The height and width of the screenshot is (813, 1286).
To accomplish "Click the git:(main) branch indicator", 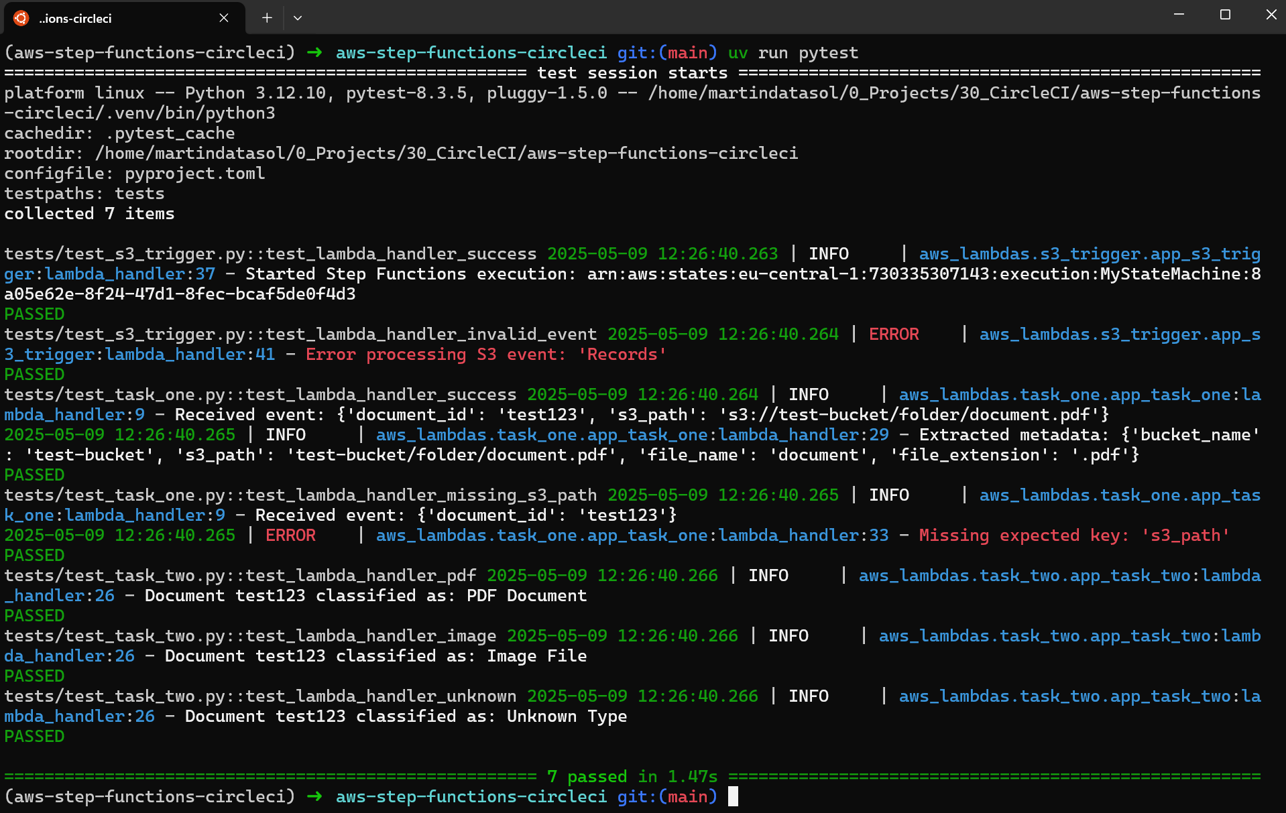I will 667,52.
